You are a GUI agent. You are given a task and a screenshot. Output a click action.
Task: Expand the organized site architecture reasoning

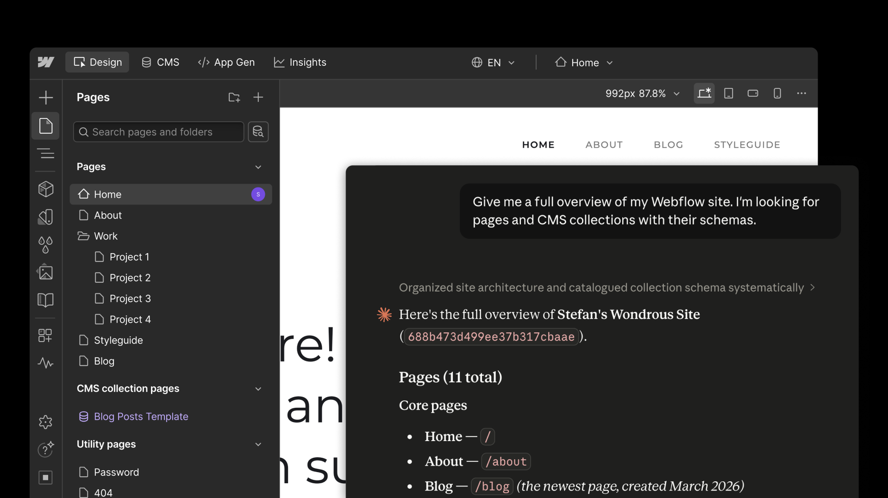click(x=607, y=287)
